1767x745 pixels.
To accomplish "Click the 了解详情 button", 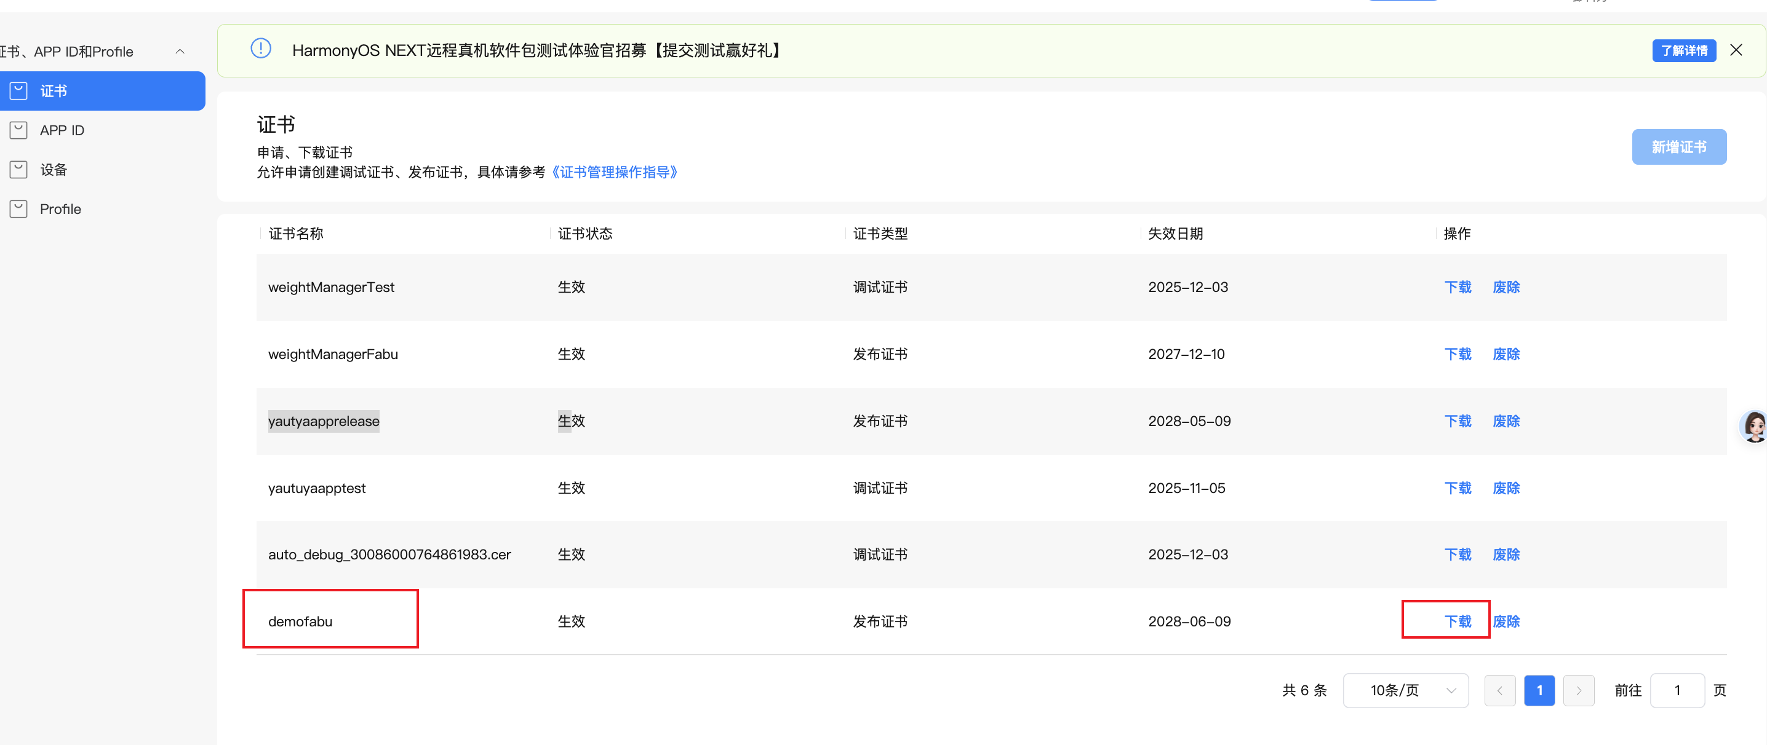I will 1683,51.
